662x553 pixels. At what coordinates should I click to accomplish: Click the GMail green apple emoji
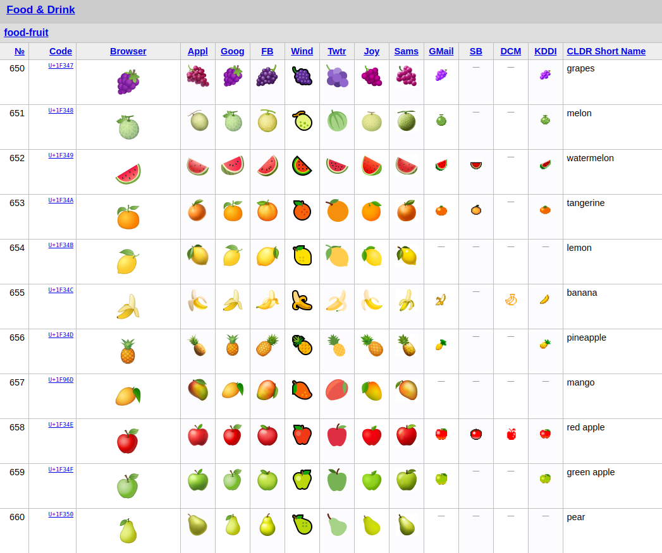pos(441,480)
